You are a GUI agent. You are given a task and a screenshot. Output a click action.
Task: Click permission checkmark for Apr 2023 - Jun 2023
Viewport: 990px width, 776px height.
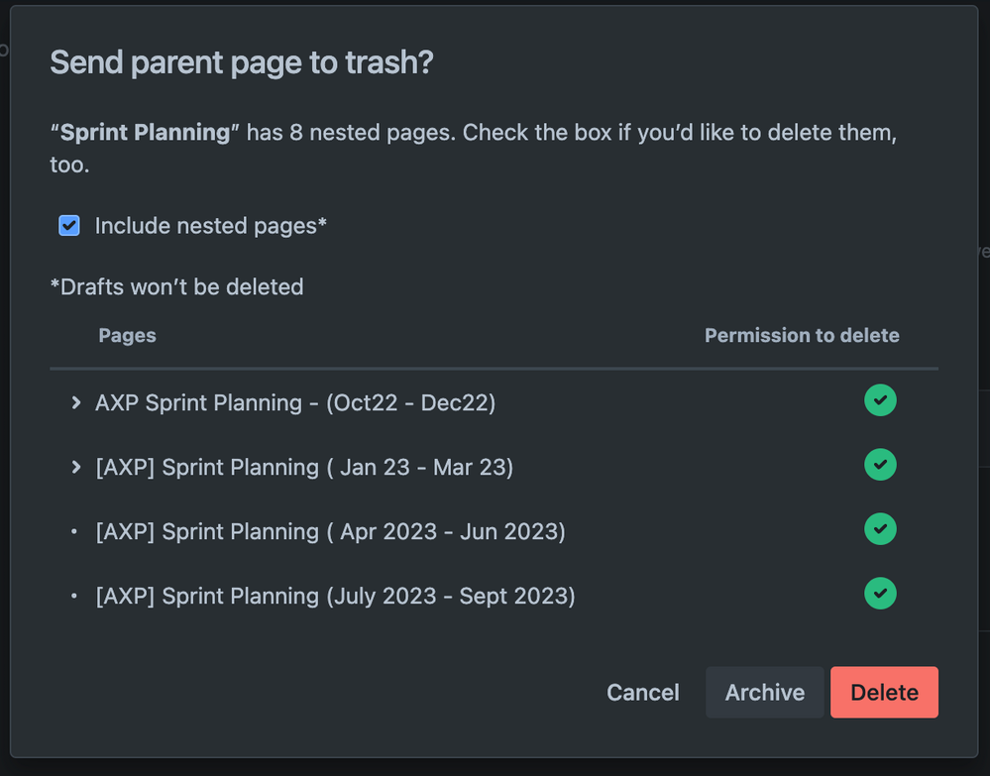(x=880, y=529)
